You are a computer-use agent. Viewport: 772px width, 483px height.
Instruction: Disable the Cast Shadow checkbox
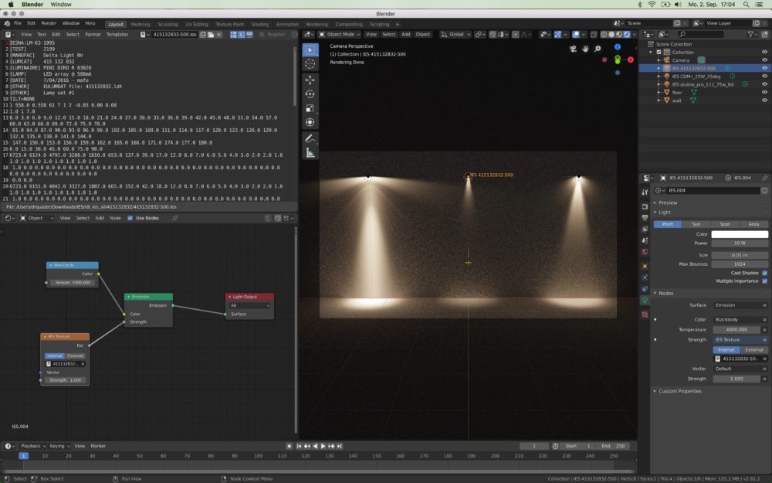(x=764, y=273)
